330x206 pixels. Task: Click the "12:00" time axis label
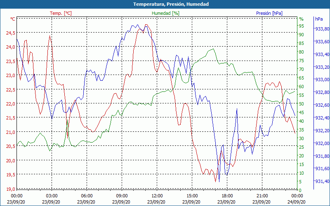[x=157, y=196]
